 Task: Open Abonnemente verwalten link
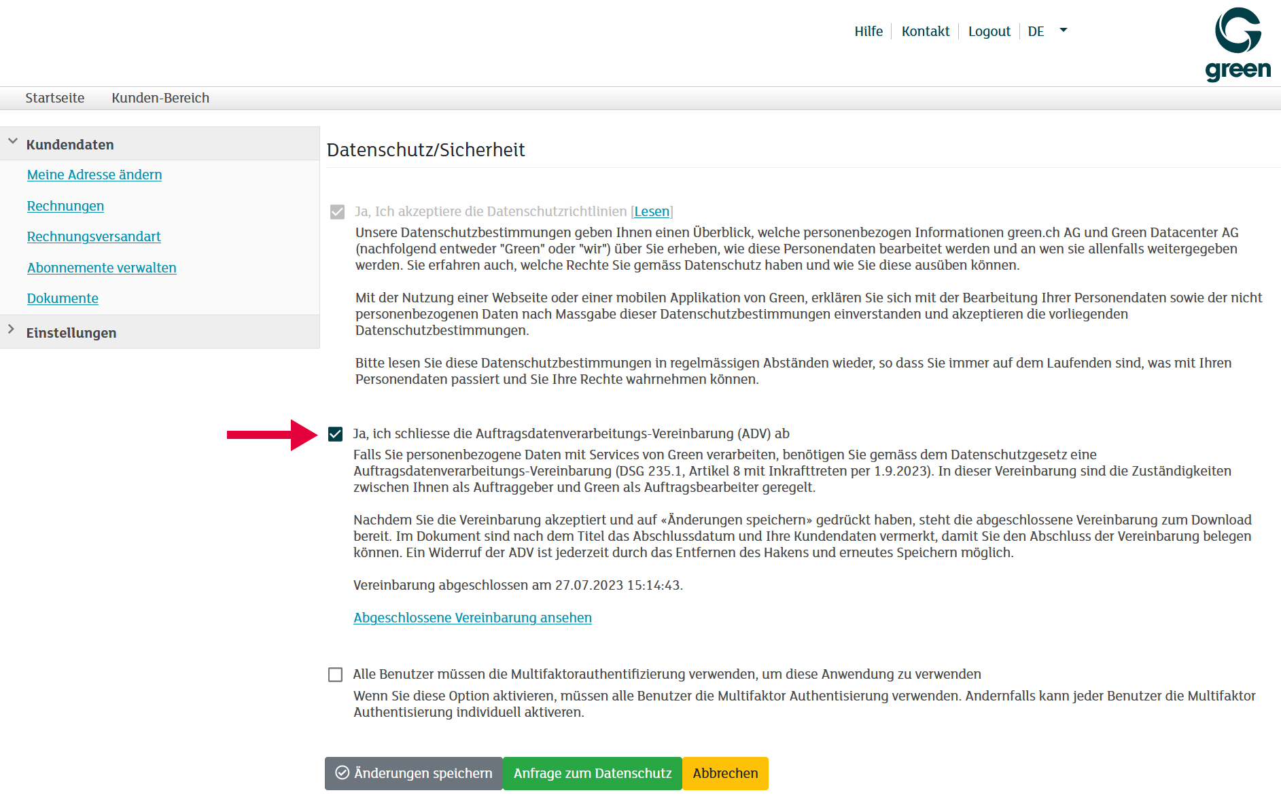click(x=102, y=268)
